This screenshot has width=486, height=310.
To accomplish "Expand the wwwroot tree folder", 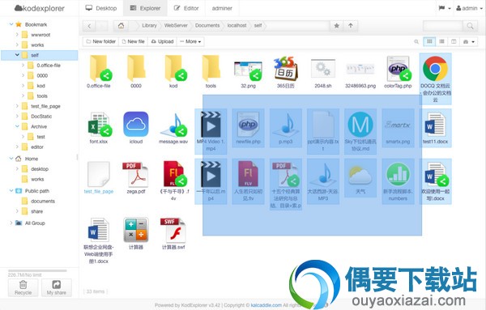I will (x=17, y=34).
